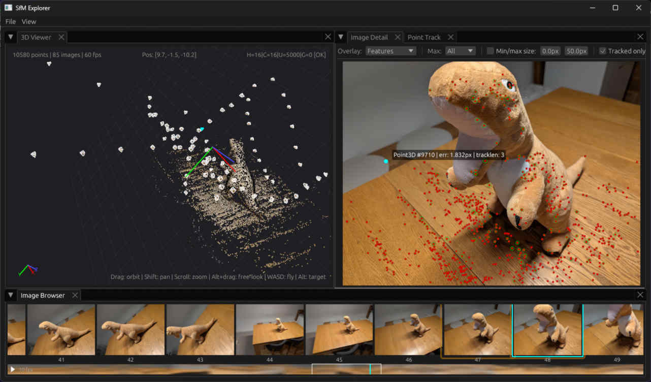Open the View menu
Image resolution: width=651 pixels, height=382 pixels.
(x=29, y=21)
